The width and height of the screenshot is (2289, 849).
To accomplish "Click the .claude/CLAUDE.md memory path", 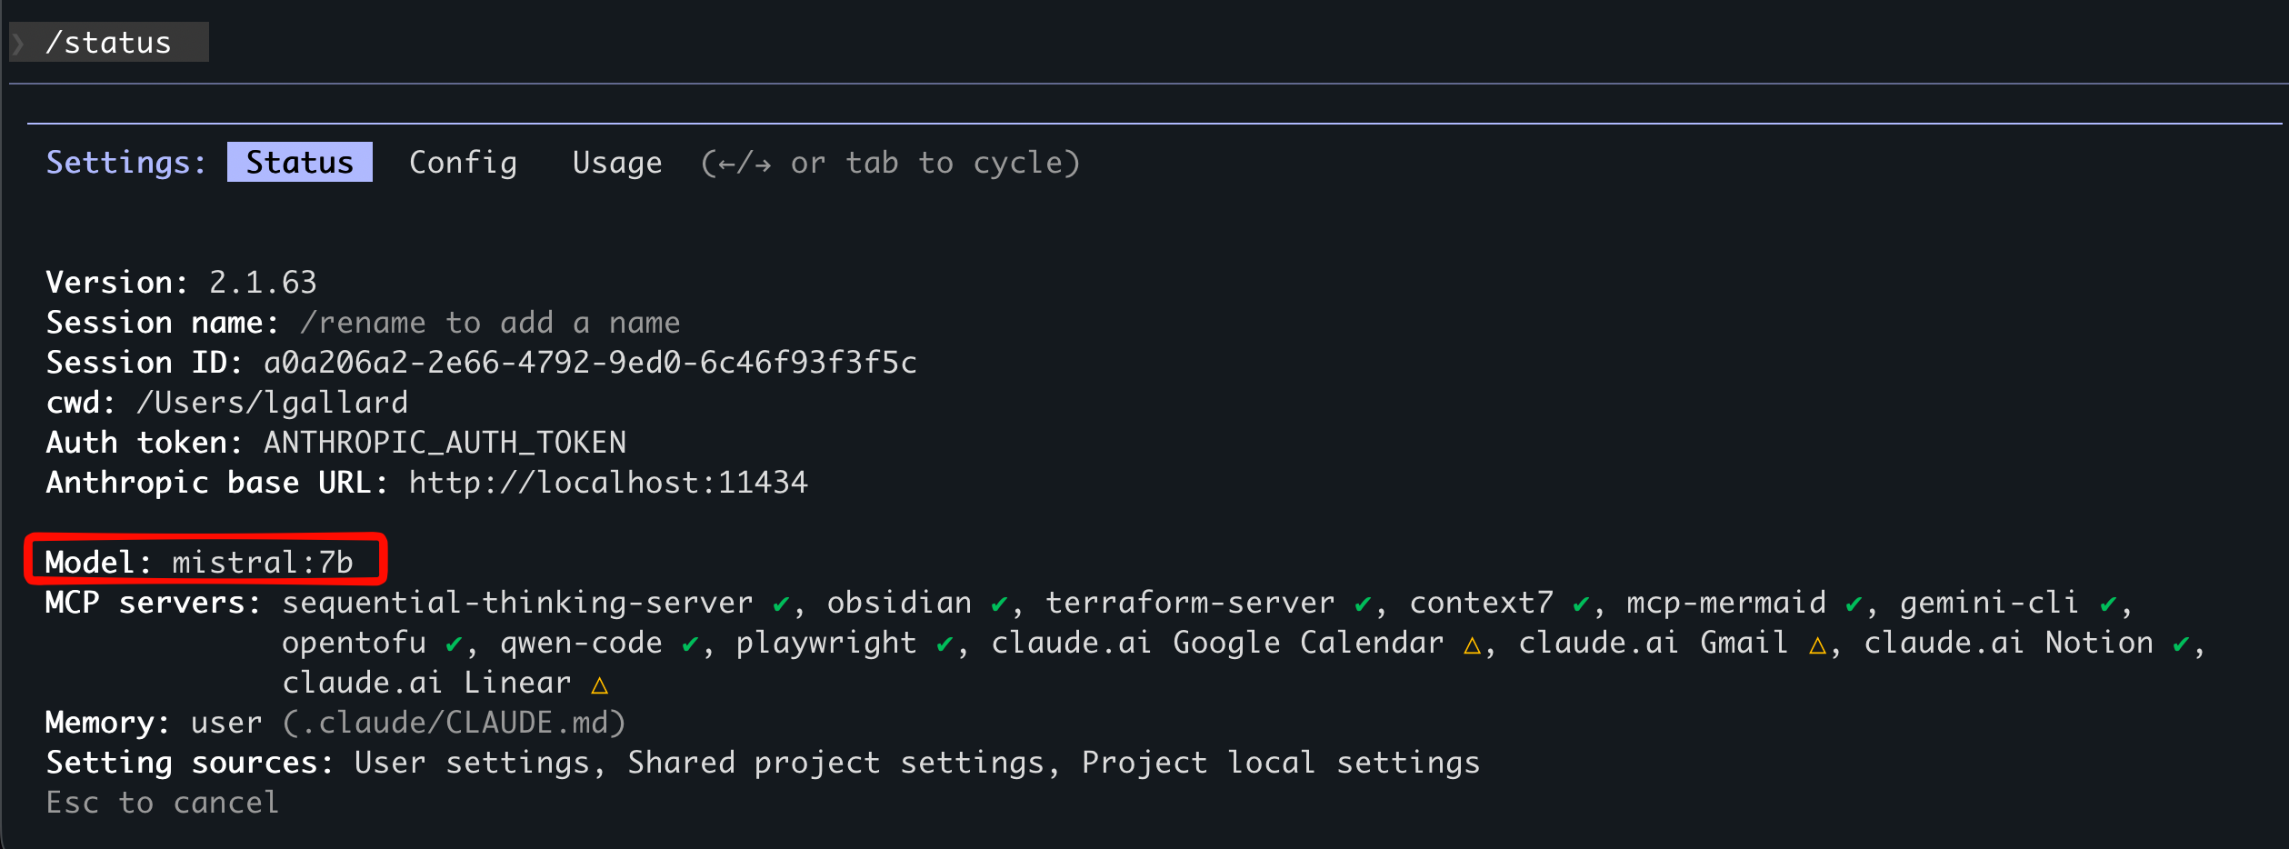I will 454,722.
